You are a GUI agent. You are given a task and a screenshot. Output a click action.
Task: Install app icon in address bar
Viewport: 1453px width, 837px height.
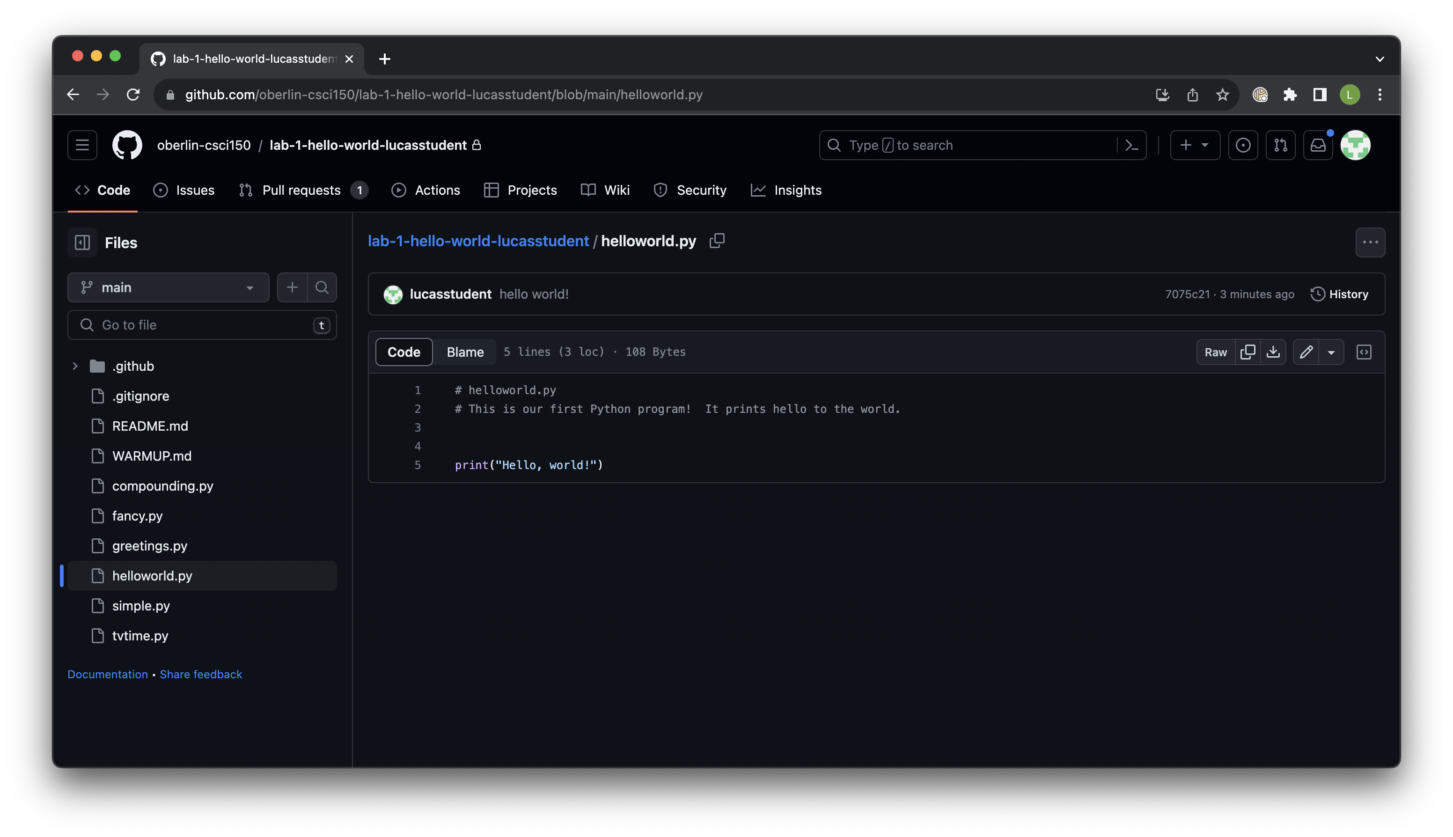pos(1162,95)
